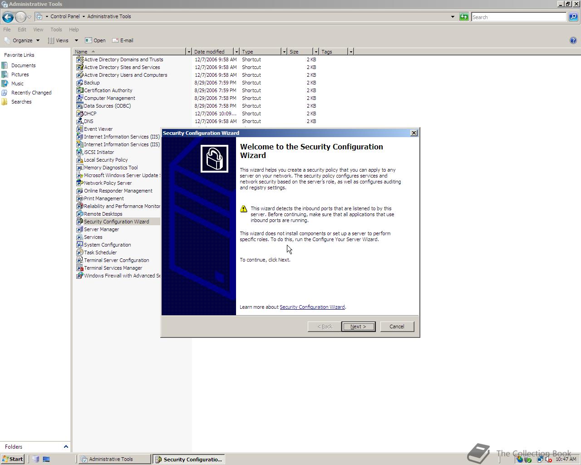Click the Open toolbar button
The height and width of the screenshot is (465, 581).
tap(95, 40)
